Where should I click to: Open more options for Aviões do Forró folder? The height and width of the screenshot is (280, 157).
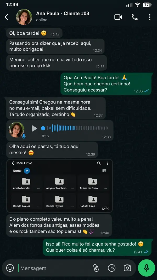point(105,188)
